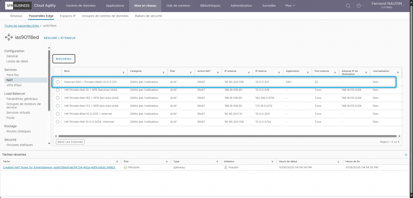This screenshot has height=198, width=413.
Task: Select the Internet-SSH > Private-Web1 rule radio button
Action: (x=58, y=82)
